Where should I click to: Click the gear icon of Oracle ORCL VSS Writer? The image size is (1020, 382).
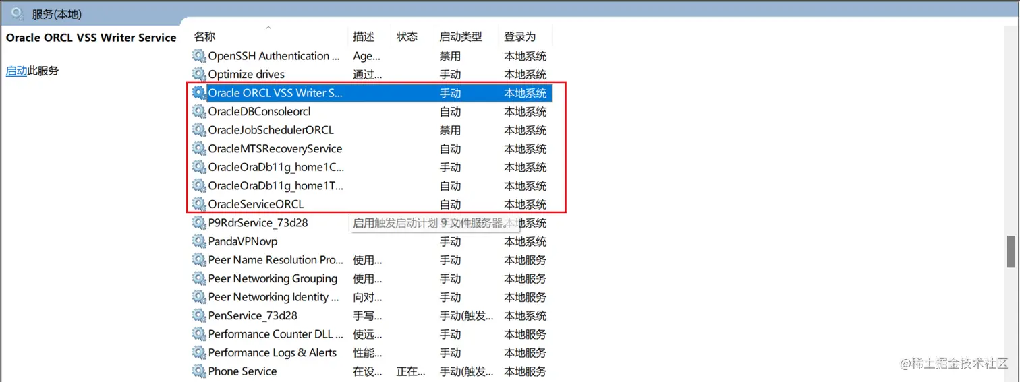199,93
